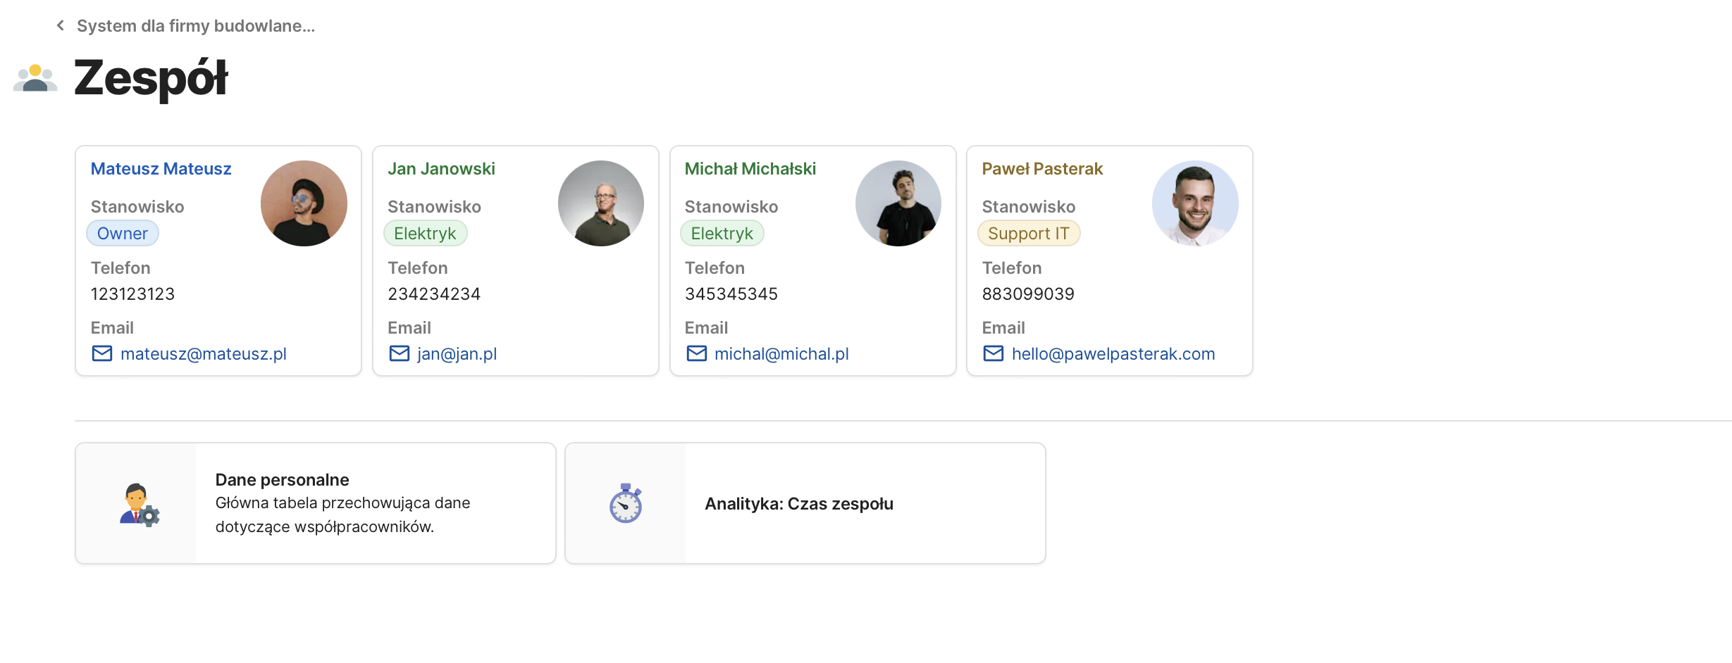This screenshot has height=663, width=1732.
Task: Click the Dane personalne person-gear icon
Action: [x=138, y=504]
